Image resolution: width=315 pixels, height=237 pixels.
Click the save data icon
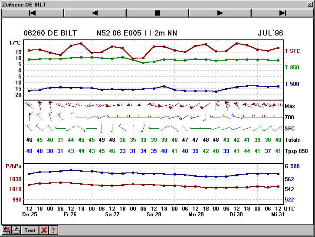tap(7, 230)
